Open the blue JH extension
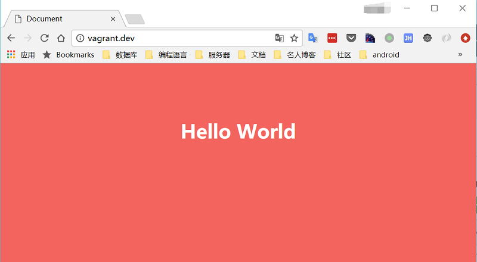 (408, 38)
